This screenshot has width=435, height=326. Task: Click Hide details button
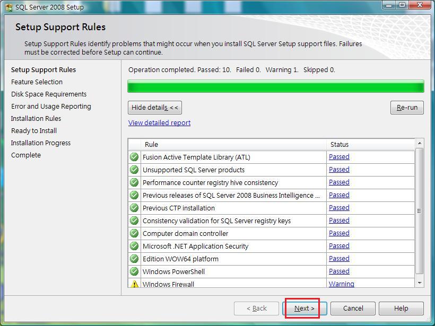[155, 108]
